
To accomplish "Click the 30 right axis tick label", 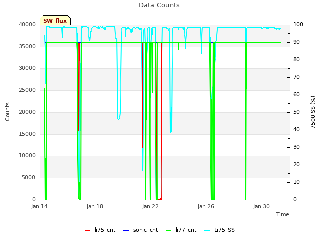I will (296, 147).
